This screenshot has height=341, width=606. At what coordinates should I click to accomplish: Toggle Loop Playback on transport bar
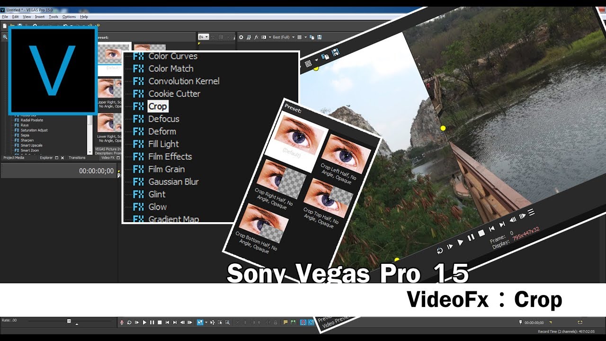click(x=129, y=323)
